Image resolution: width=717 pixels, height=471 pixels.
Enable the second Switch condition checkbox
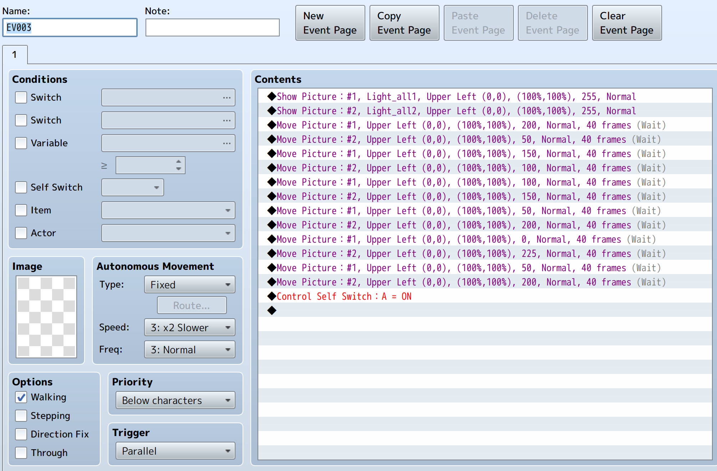[21, 120]
